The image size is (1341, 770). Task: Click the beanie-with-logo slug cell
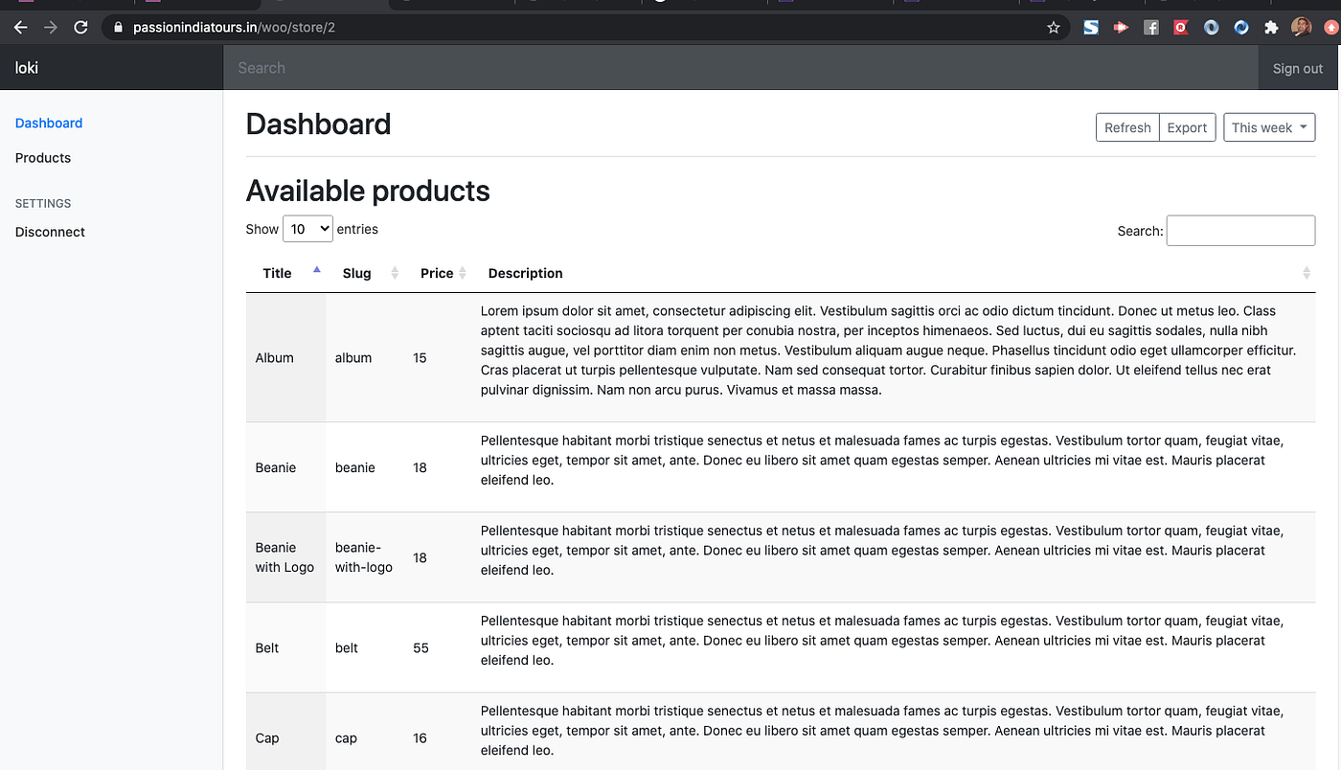pos(365,557)
